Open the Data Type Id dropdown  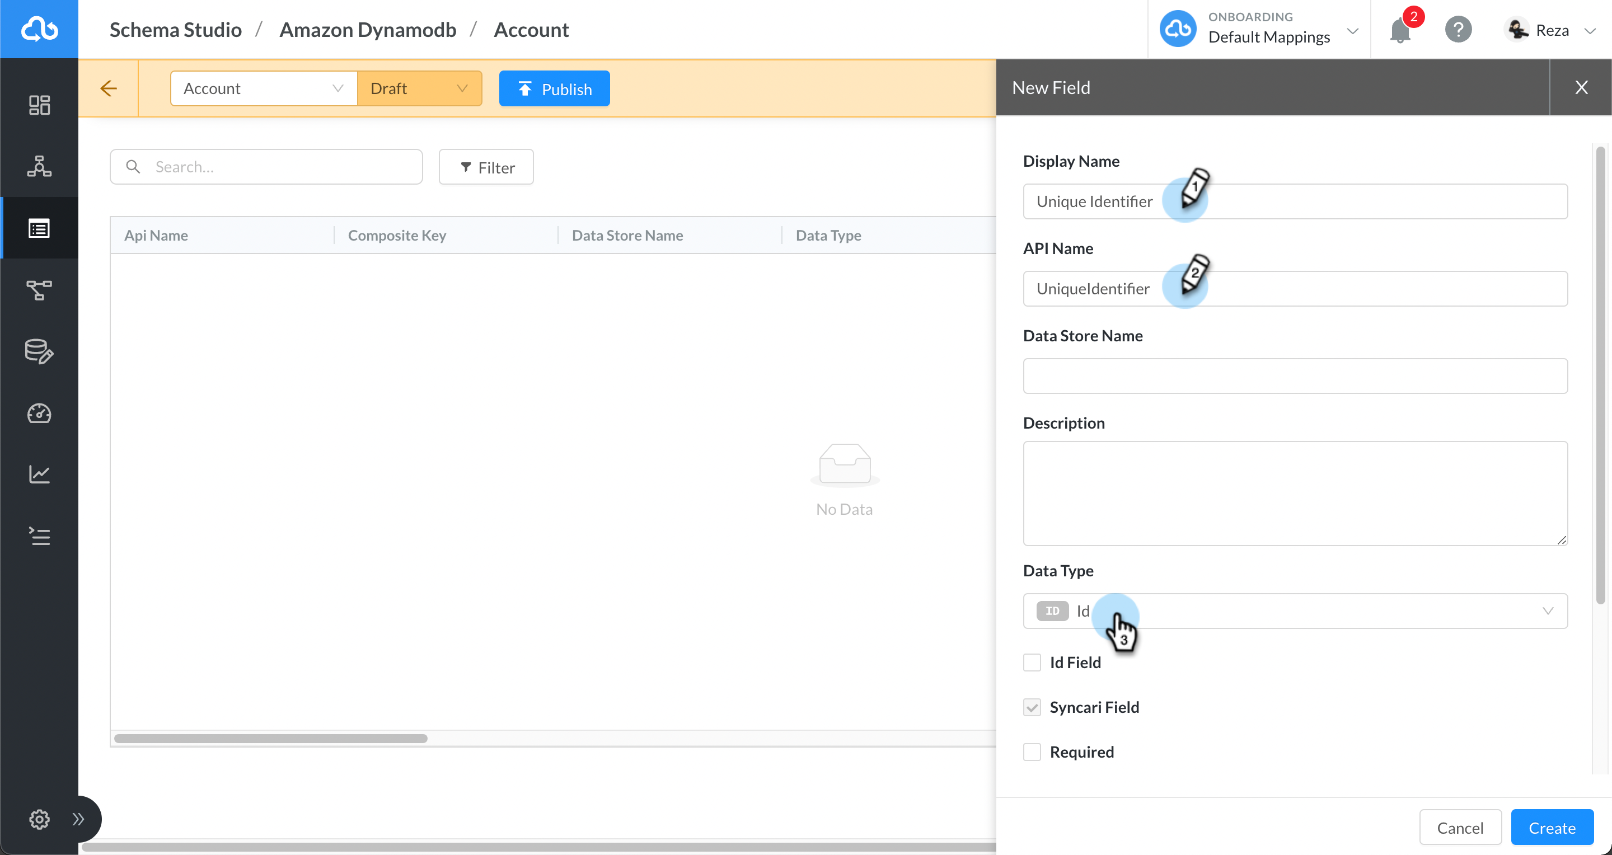click(x=1295, y=611)
